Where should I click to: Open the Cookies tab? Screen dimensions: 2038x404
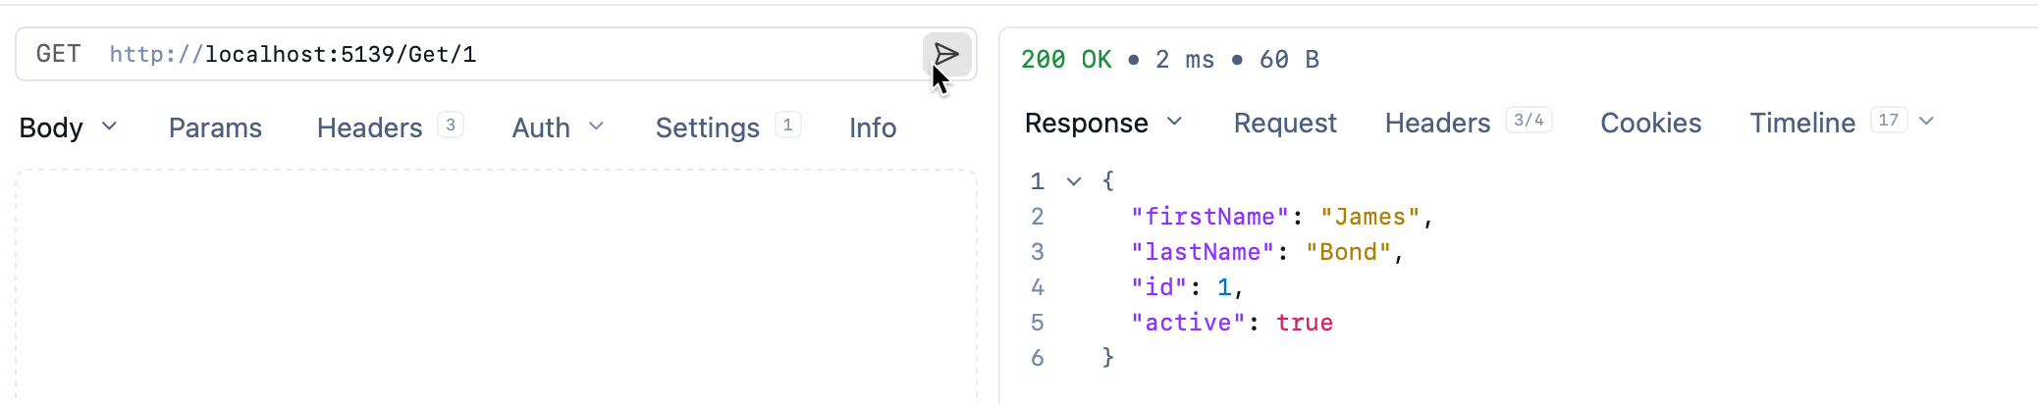(1651, 123)
